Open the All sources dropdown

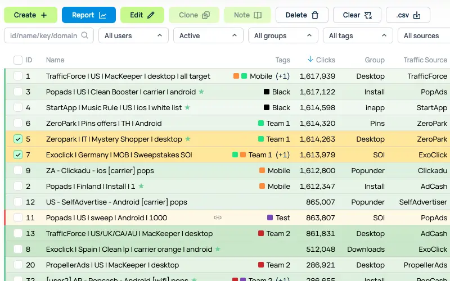(424, 35)
